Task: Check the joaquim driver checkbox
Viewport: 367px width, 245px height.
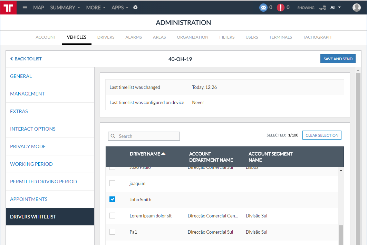Action: click(x=112, y=183)
